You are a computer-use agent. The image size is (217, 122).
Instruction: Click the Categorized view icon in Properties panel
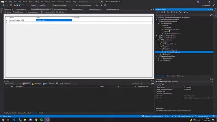click(x=157, y=84)
